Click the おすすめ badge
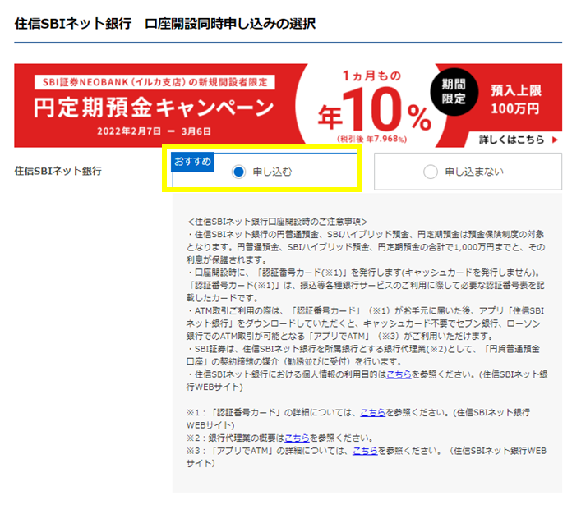The image size is (572, 509). point(192,162)
